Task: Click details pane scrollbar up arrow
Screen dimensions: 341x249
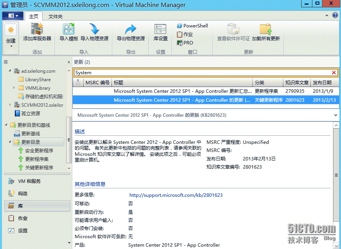Action: (x=336, y=125)
